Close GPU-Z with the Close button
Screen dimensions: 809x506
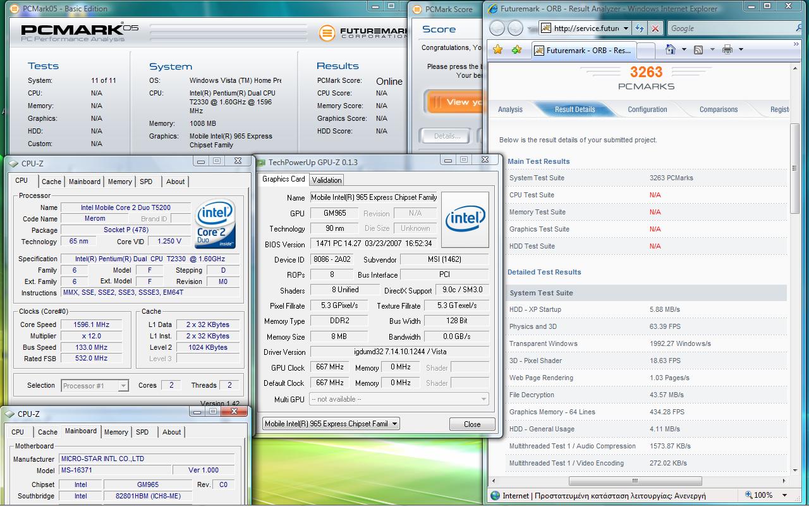click(472, 424)
